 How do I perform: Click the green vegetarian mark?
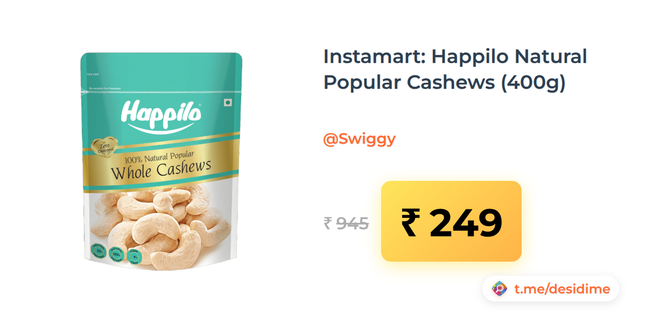click(227, 102)
